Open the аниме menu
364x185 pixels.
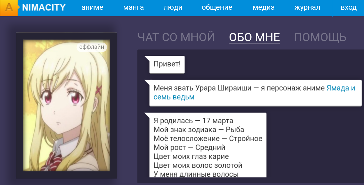92,8
